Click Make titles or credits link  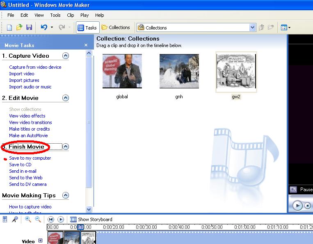pos(30,129)
